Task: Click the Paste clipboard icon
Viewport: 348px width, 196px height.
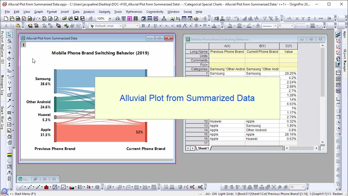Action: [18, 26]
